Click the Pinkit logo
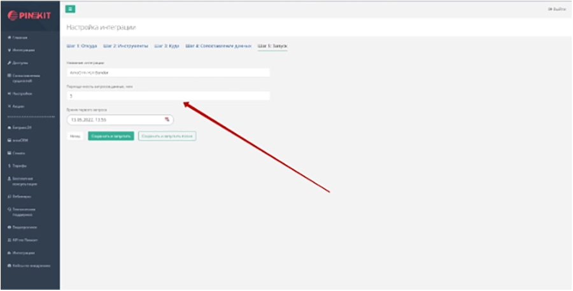The image size is (573, 291). [x=29, y=15]
